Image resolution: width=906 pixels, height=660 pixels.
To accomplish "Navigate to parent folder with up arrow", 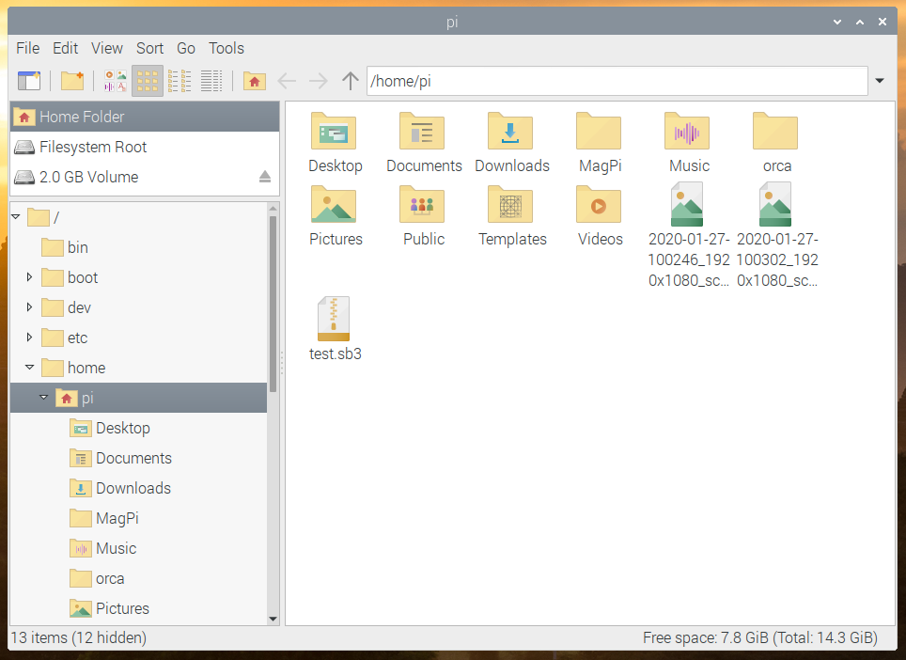I will coord(350,81).
